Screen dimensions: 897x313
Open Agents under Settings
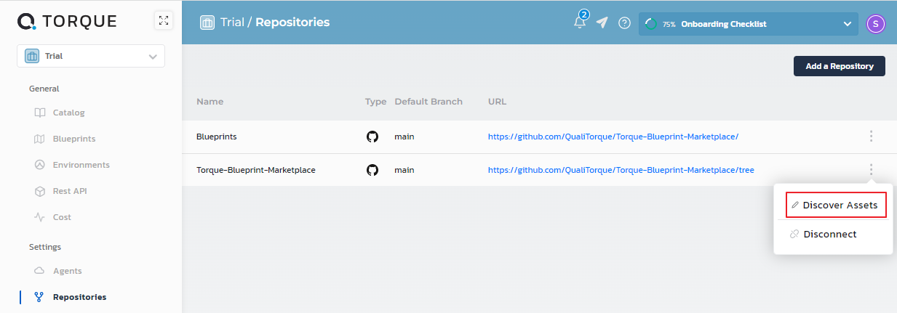67,271
